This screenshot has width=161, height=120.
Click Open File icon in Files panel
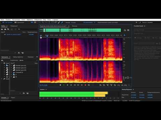[x=2, y=29]
